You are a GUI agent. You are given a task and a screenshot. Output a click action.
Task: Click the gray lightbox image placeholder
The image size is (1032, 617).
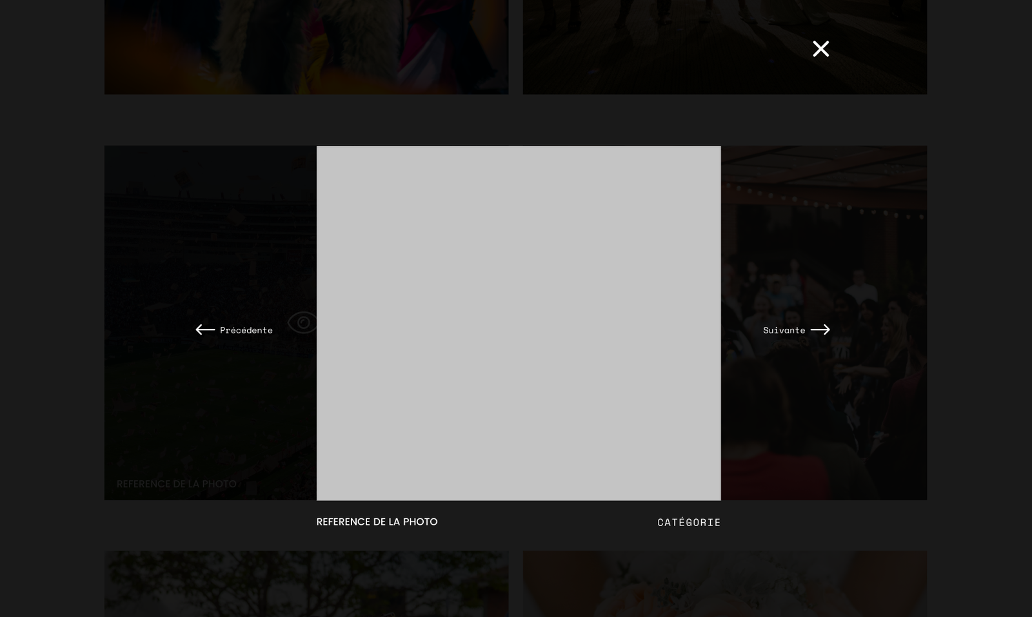[519, 322]
